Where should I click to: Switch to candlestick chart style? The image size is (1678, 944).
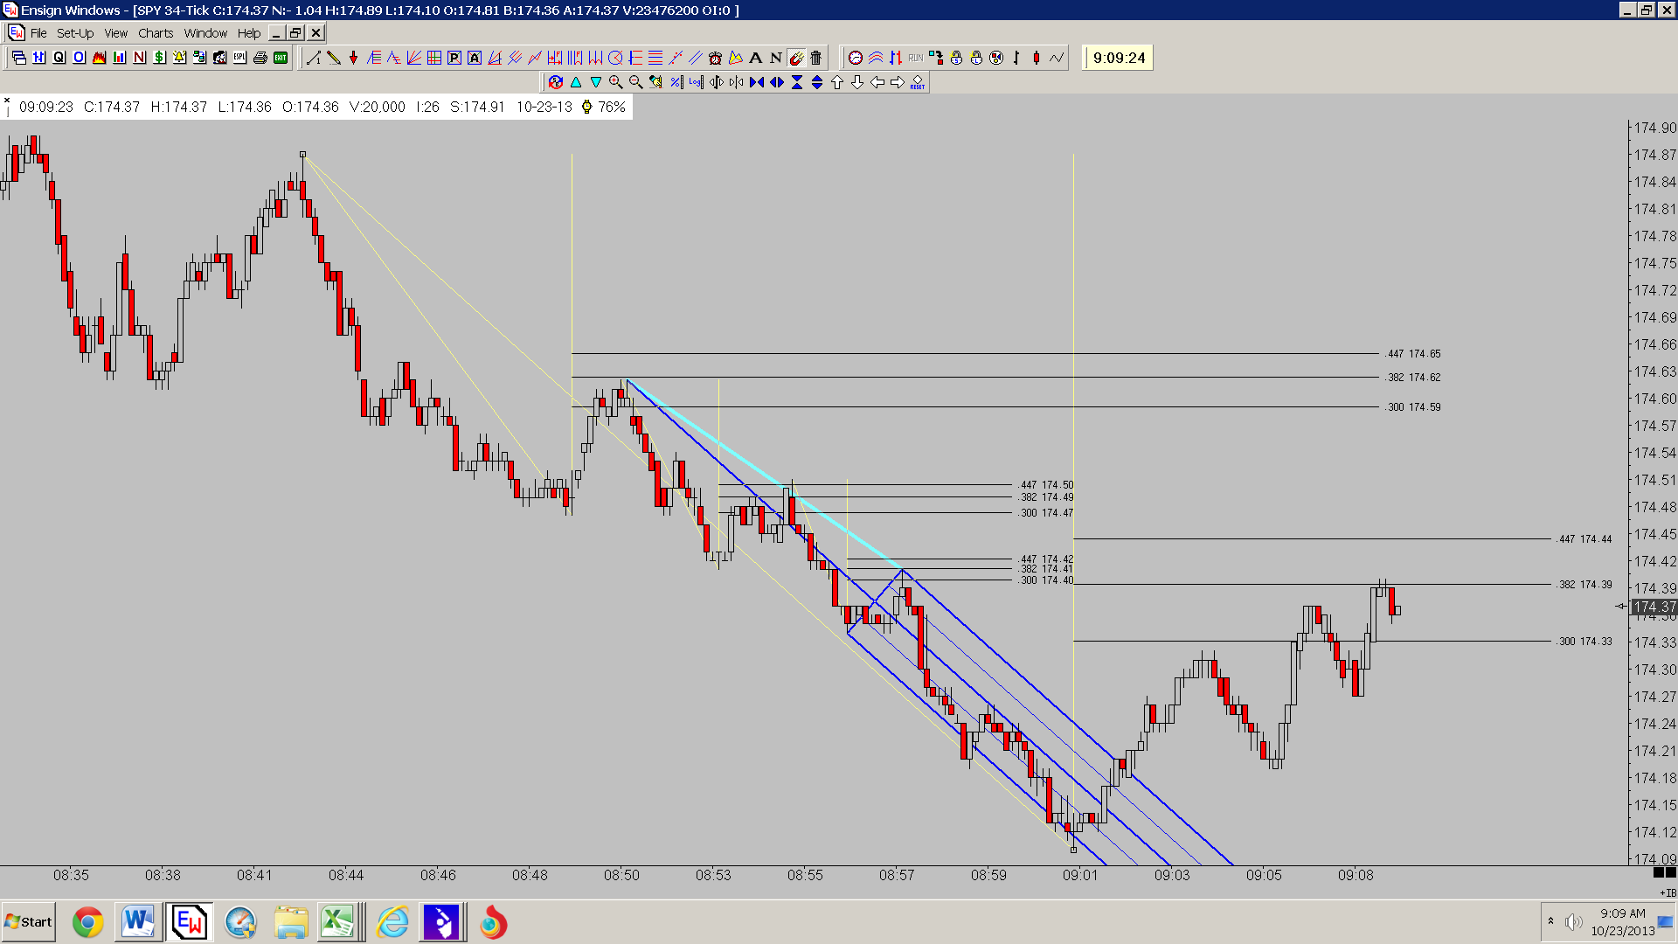1037,58
